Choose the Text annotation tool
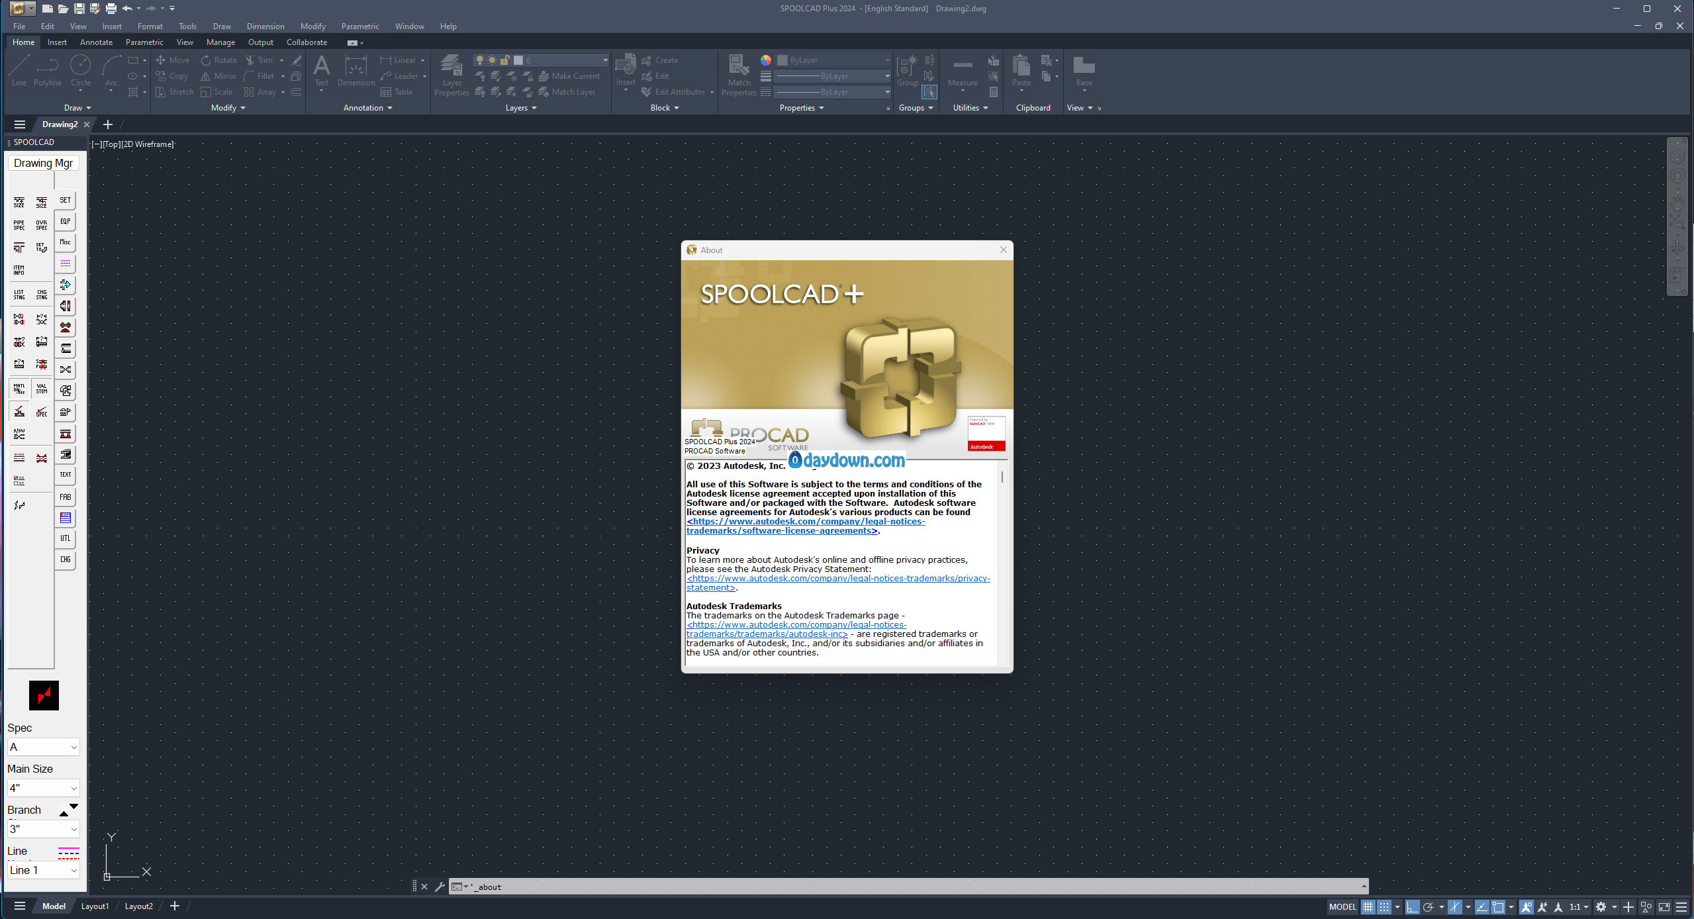Screen dimensions: 1694x919 (321, 71)
